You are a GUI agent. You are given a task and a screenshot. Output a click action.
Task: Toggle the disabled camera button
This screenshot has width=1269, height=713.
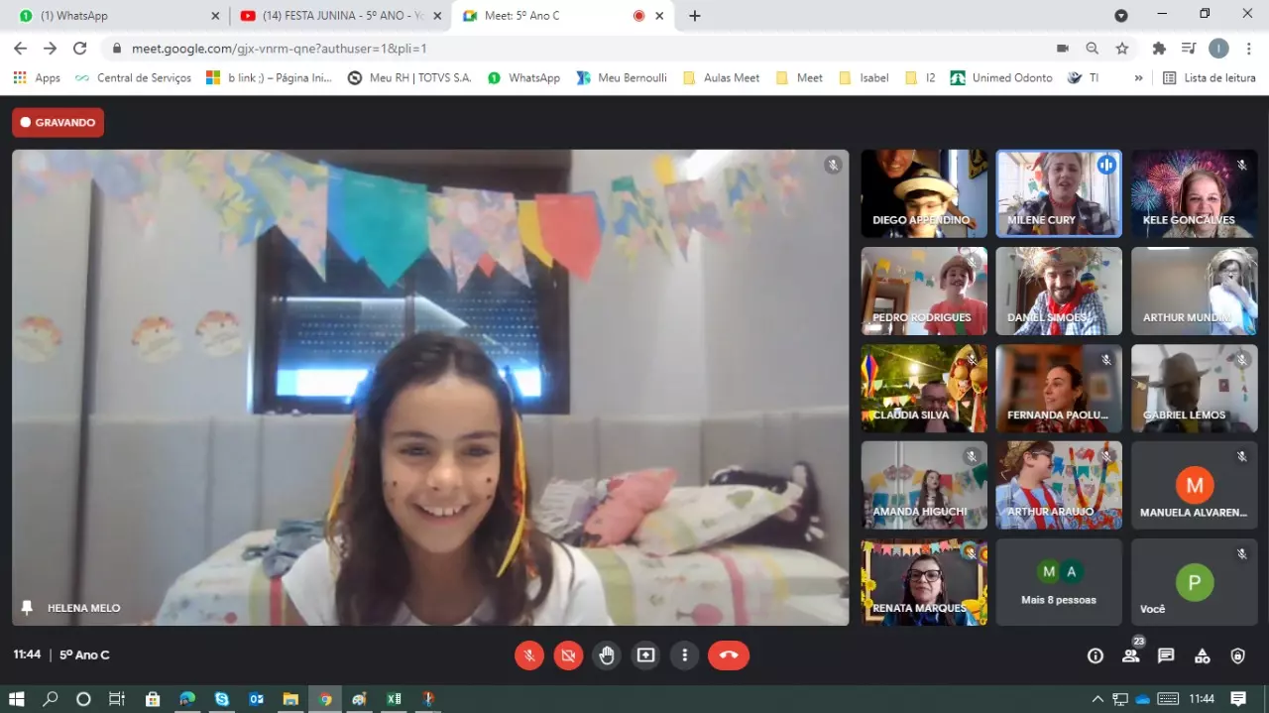[x=568, y=655]
